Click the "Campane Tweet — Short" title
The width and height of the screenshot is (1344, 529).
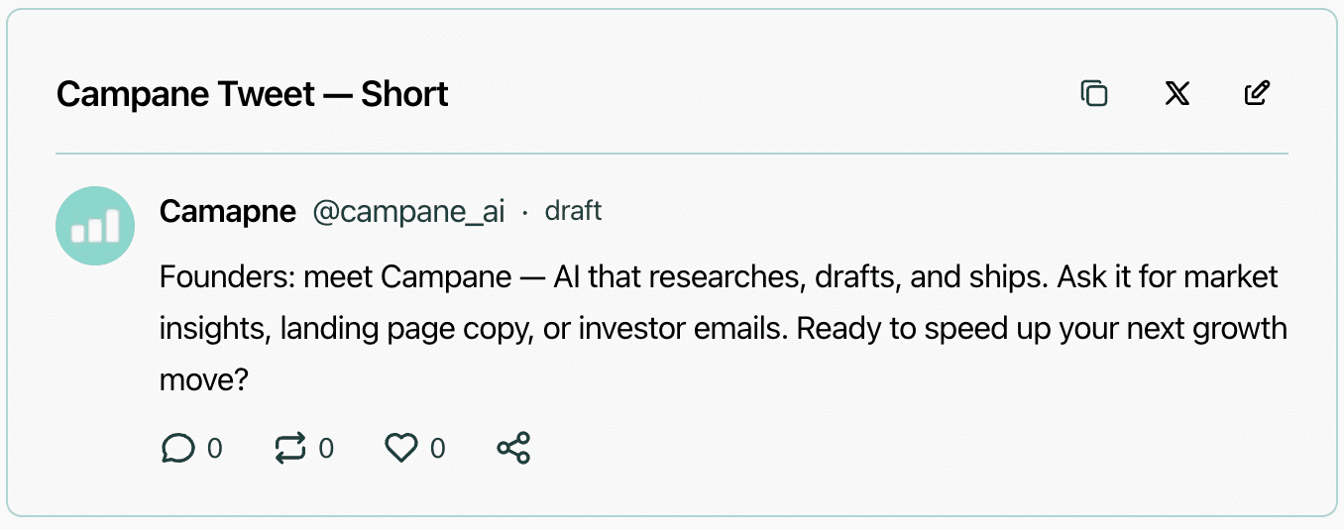click(x=253, y=94)
